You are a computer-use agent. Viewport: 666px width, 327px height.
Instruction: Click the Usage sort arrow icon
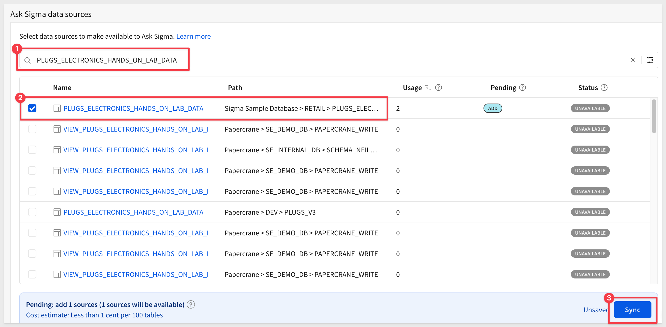(428, 88)
